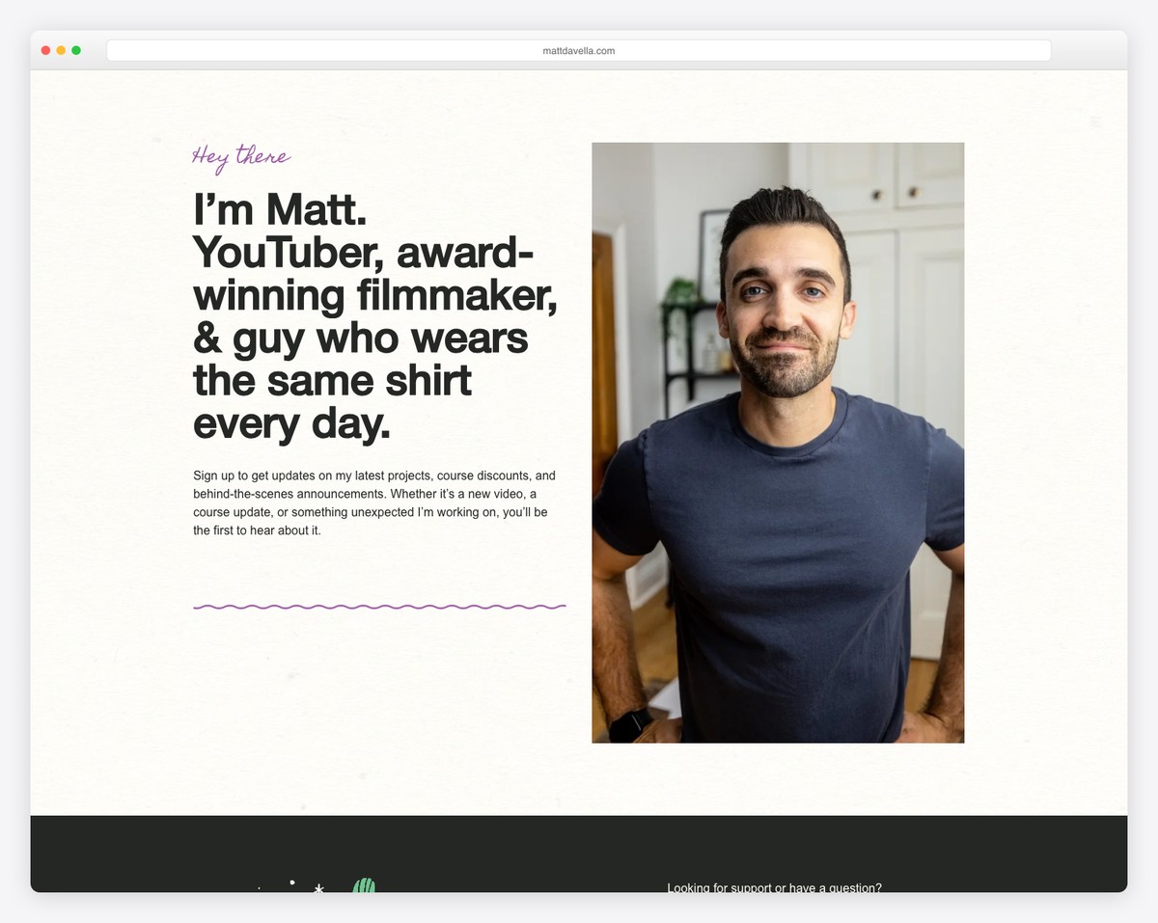Click the green waving hand illustration in footer

[x=364, y=887]
